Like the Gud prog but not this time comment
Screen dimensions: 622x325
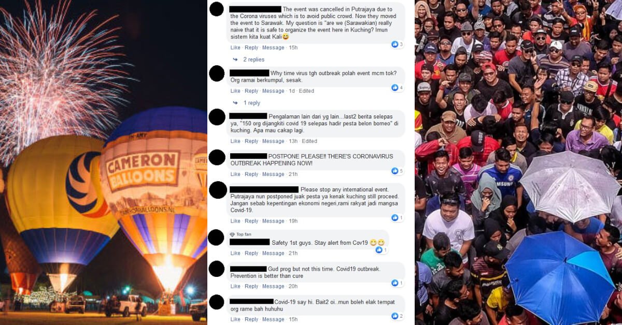(x=235, y=286)
